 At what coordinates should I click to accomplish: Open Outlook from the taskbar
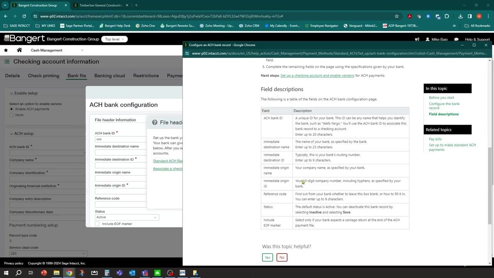(x=132, y=273)
